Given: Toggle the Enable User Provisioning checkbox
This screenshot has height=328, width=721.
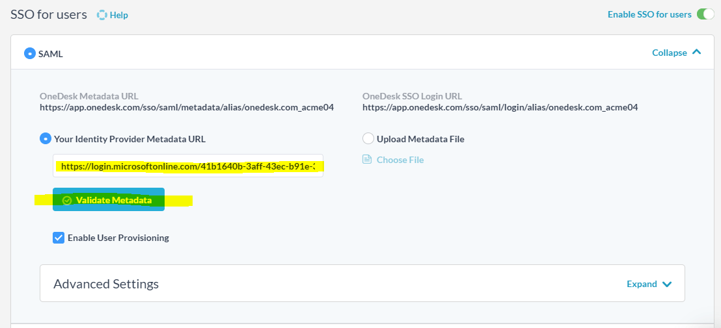Looking at the screenshot, I should [59, 238].
